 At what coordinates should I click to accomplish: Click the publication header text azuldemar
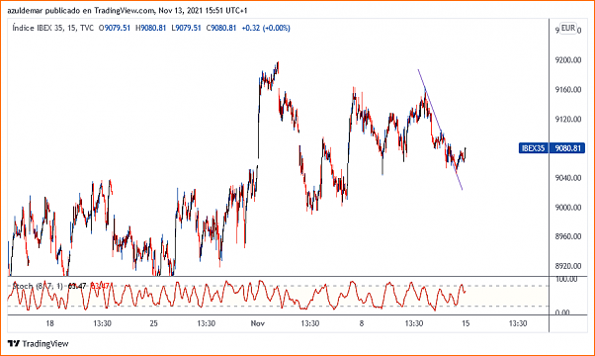point(25,11)
